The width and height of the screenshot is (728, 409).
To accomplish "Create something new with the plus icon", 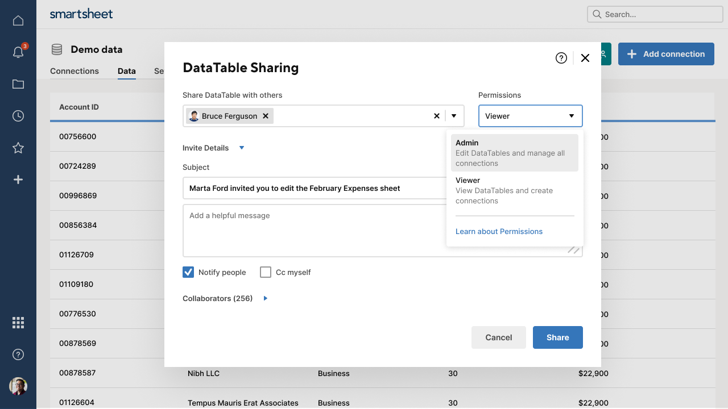I will 18,179.
